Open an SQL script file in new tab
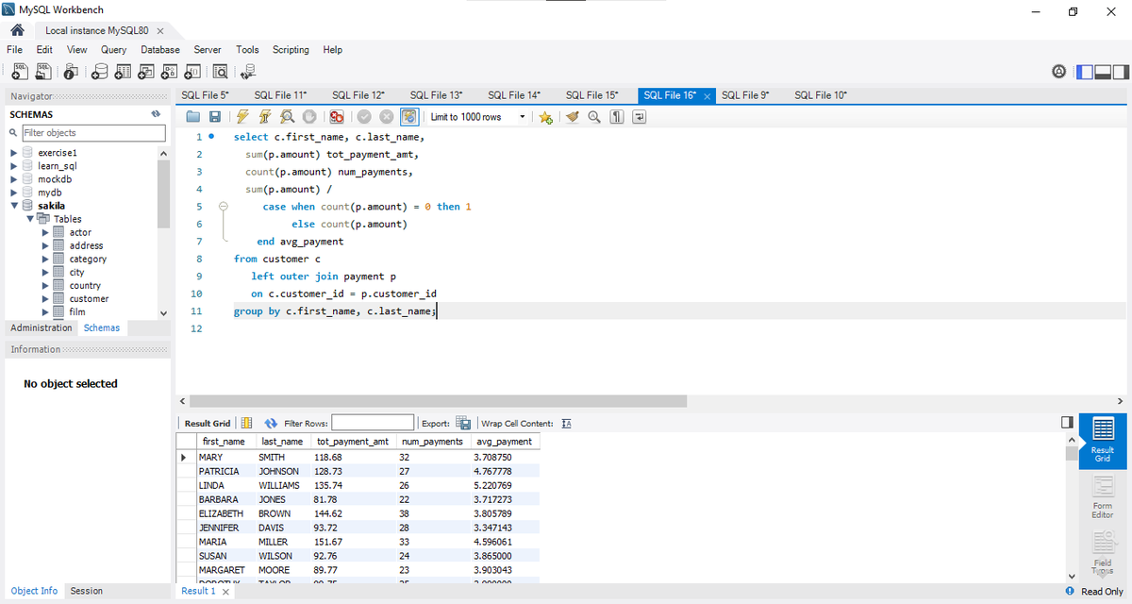This screenshot has height=604, width=1132. 44,72
